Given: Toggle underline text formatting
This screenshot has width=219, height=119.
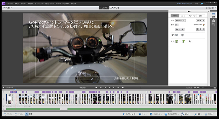Looking at the screenshot, I should click(183, 29).
